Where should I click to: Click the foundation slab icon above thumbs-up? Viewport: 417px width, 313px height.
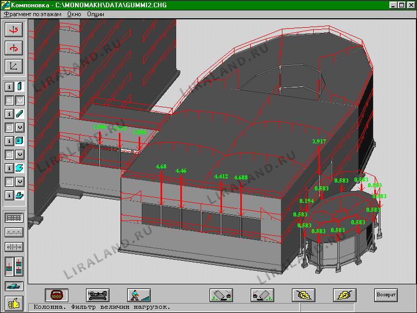(14, 286)
